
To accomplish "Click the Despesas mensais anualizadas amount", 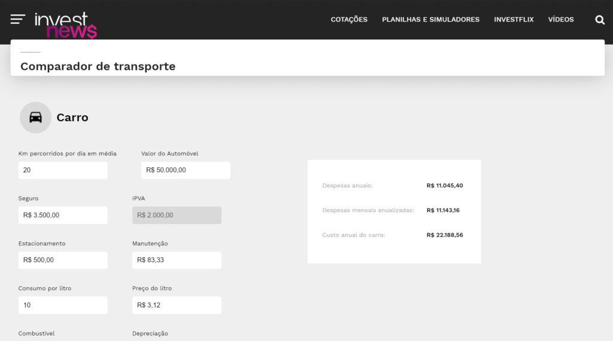I will 443,210.
